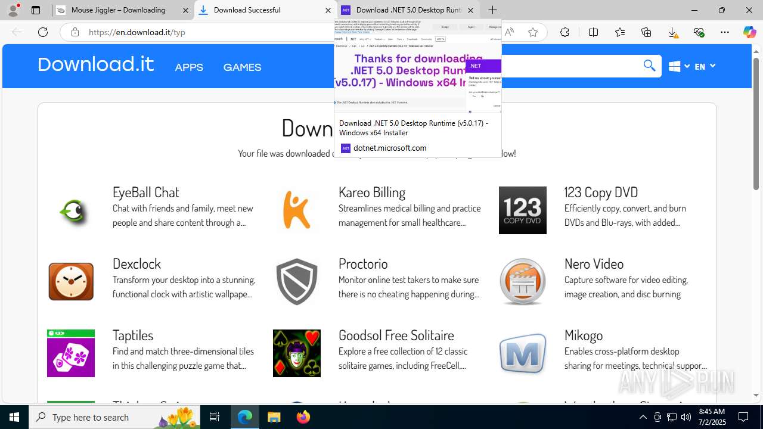Open the network icon in tray

click(672, 417)
